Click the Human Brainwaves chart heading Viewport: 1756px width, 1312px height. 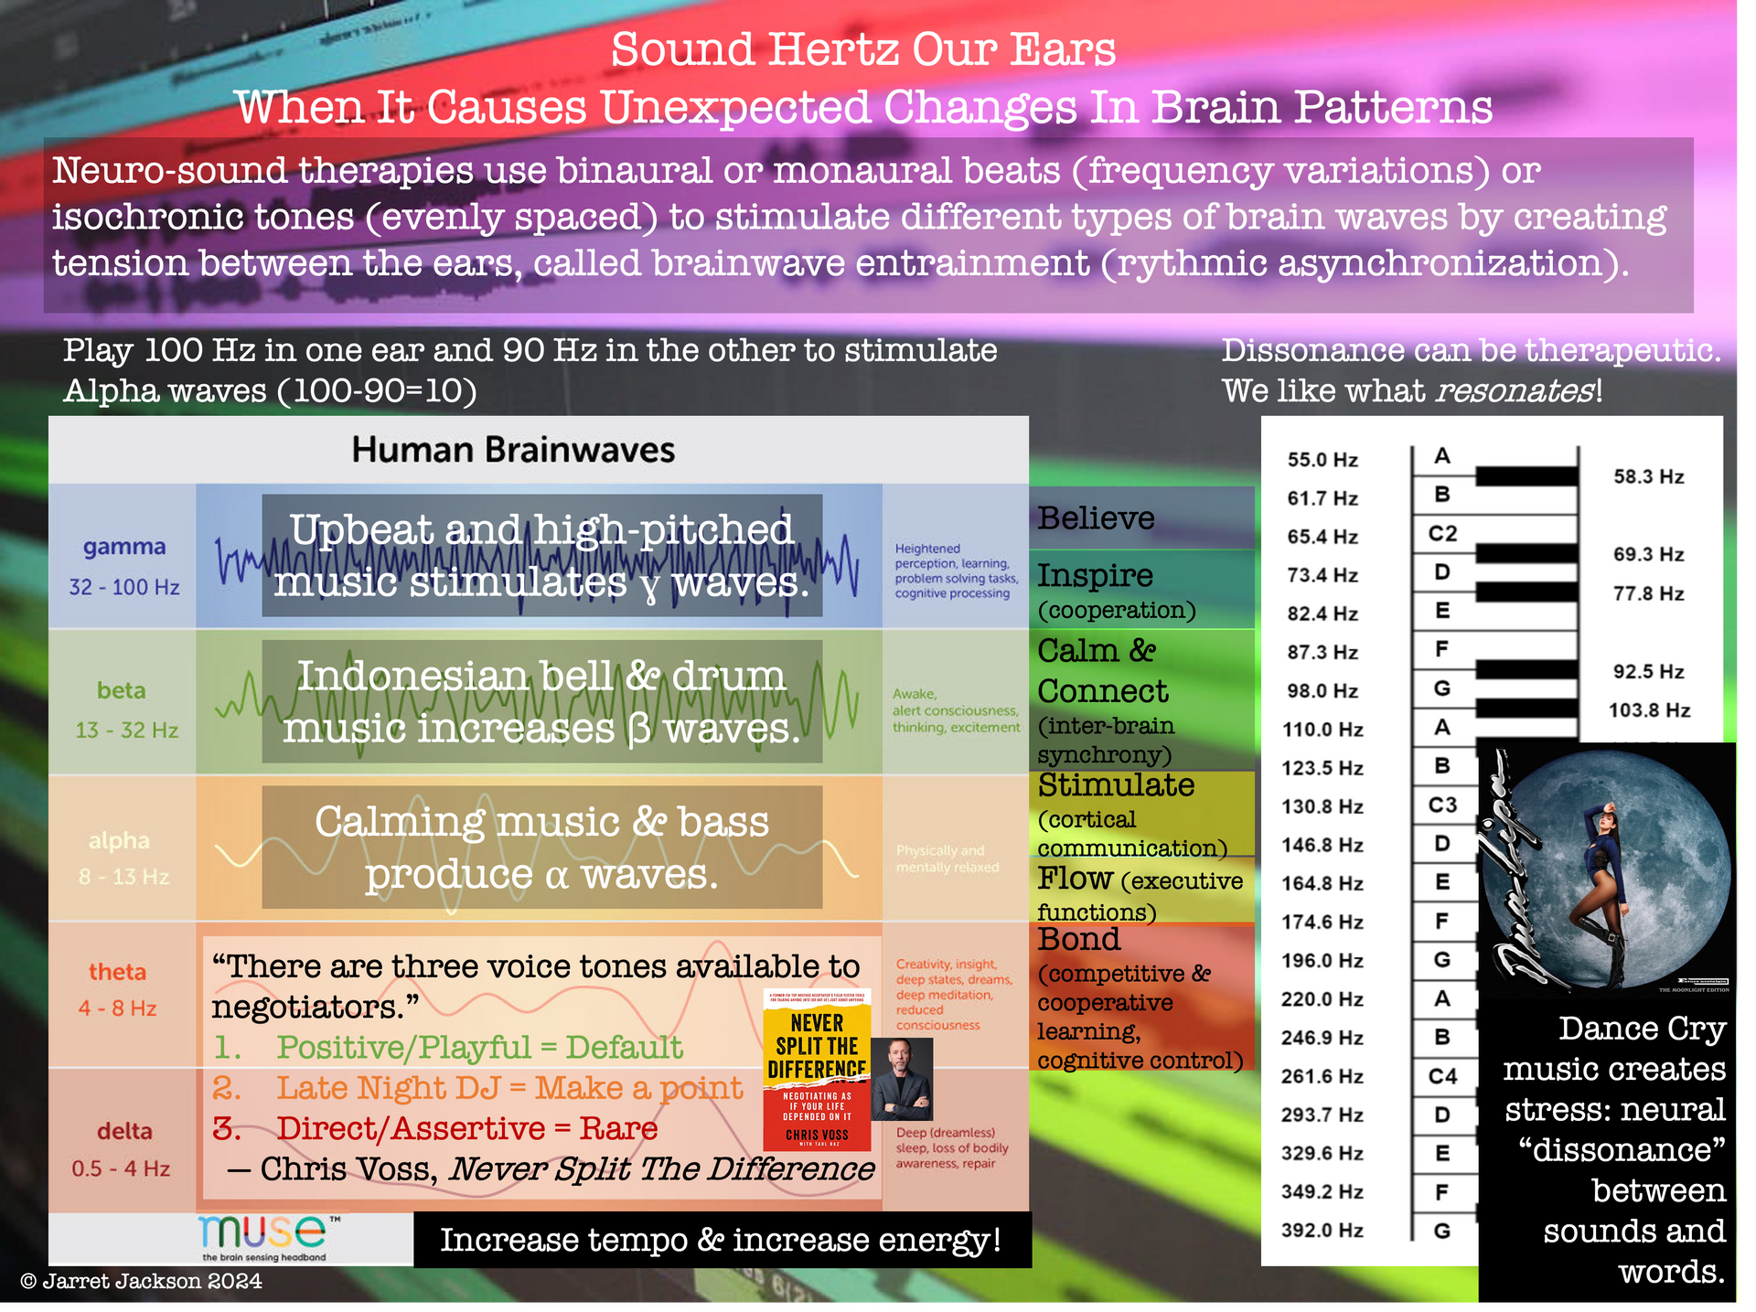[x=513, y=450]
